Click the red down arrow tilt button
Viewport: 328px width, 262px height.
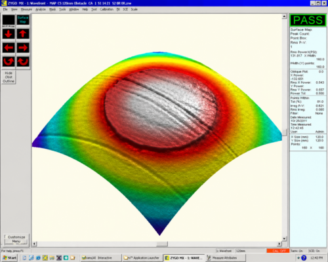(9, 34)
